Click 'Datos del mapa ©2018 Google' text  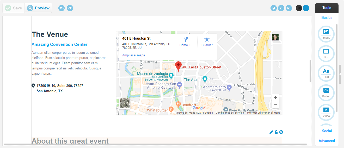(195, 113)
